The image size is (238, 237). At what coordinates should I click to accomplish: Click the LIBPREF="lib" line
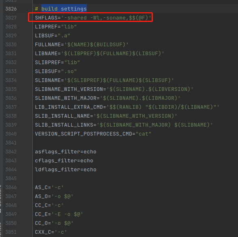[x=56, y=27]
